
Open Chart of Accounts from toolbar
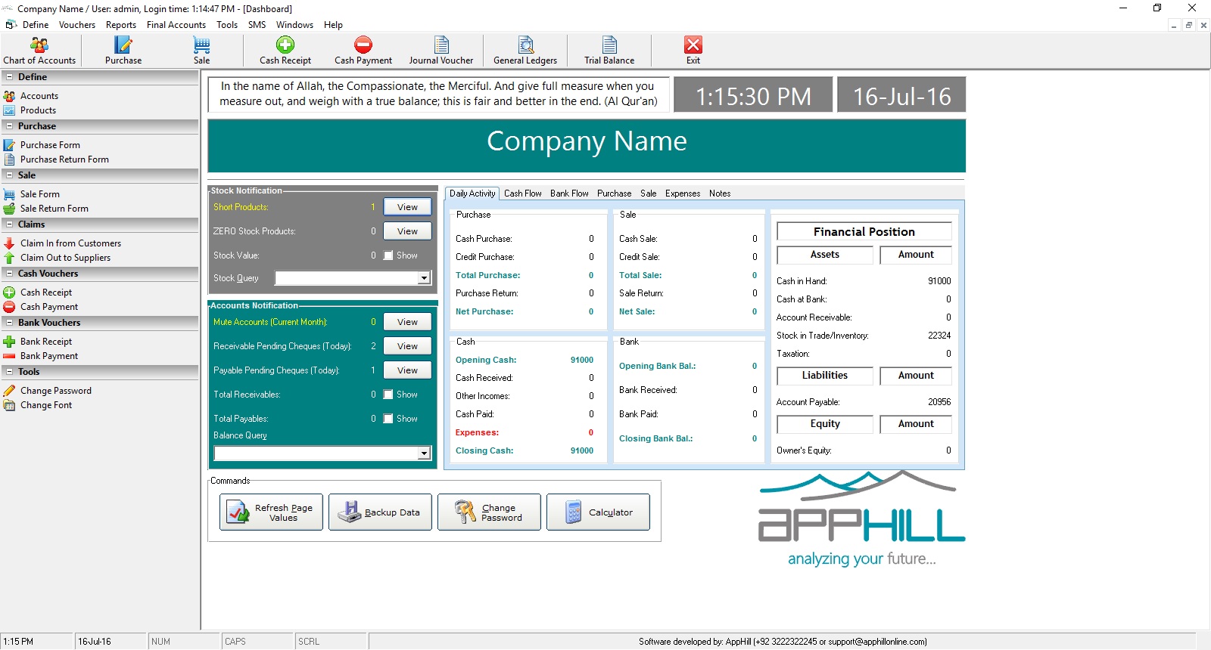click(39, 51)
